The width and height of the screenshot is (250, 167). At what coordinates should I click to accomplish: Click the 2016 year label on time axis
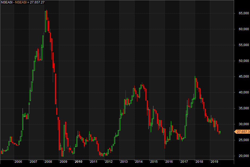[169, 162]
